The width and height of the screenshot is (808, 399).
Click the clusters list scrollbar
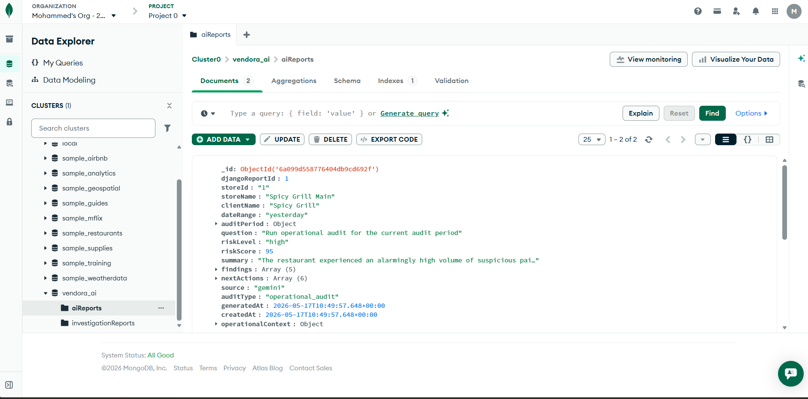[x=179, y=250]
